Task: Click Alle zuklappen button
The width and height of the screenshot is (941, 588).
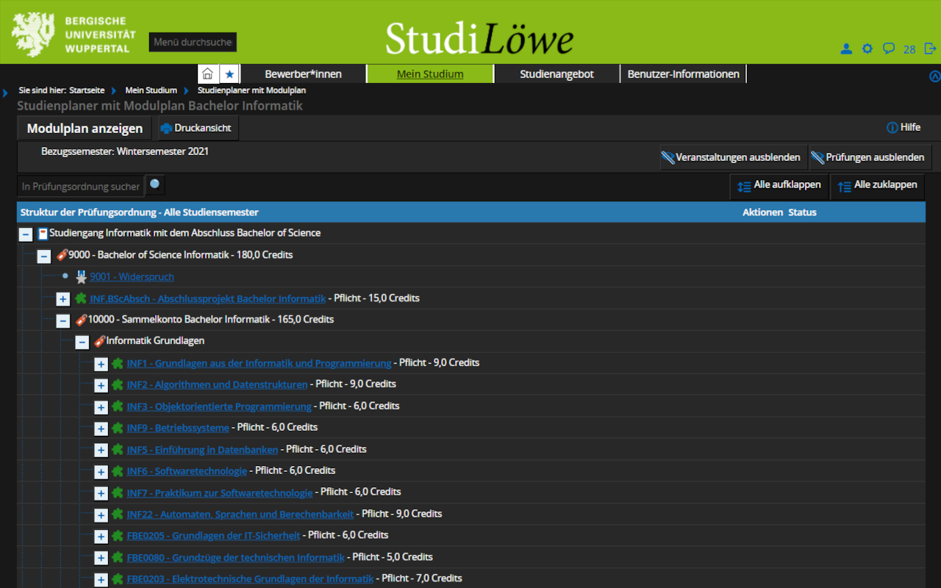Action: pyautogui.click(x=877, y=185)
